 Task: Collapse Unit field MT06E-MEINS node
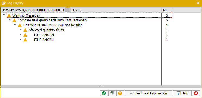[x=15, y=25]
